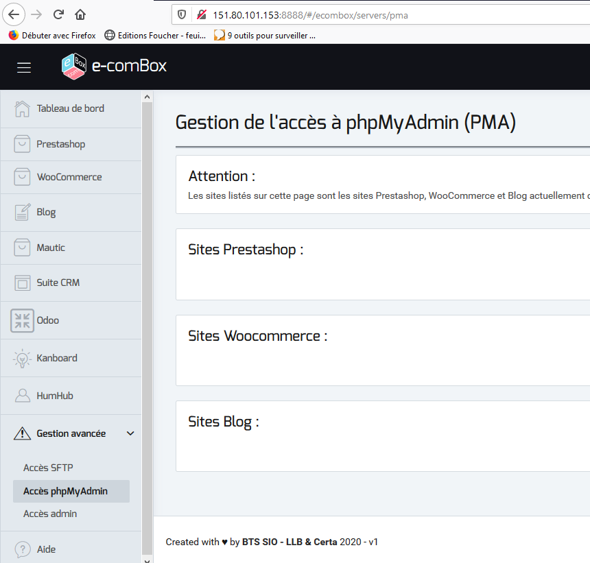
Task: Click the 9 outils bookmark favicon
Action: (220, 35)
